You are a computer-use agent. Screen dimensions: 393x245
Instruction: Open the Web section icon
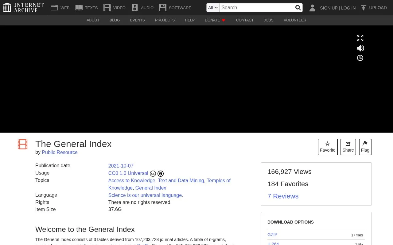[54, 8]
